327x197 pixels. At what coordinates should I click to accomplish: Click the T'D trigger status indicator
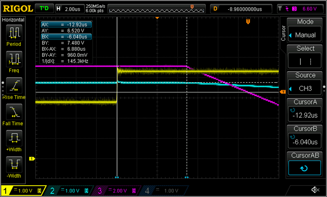[44, 9]
